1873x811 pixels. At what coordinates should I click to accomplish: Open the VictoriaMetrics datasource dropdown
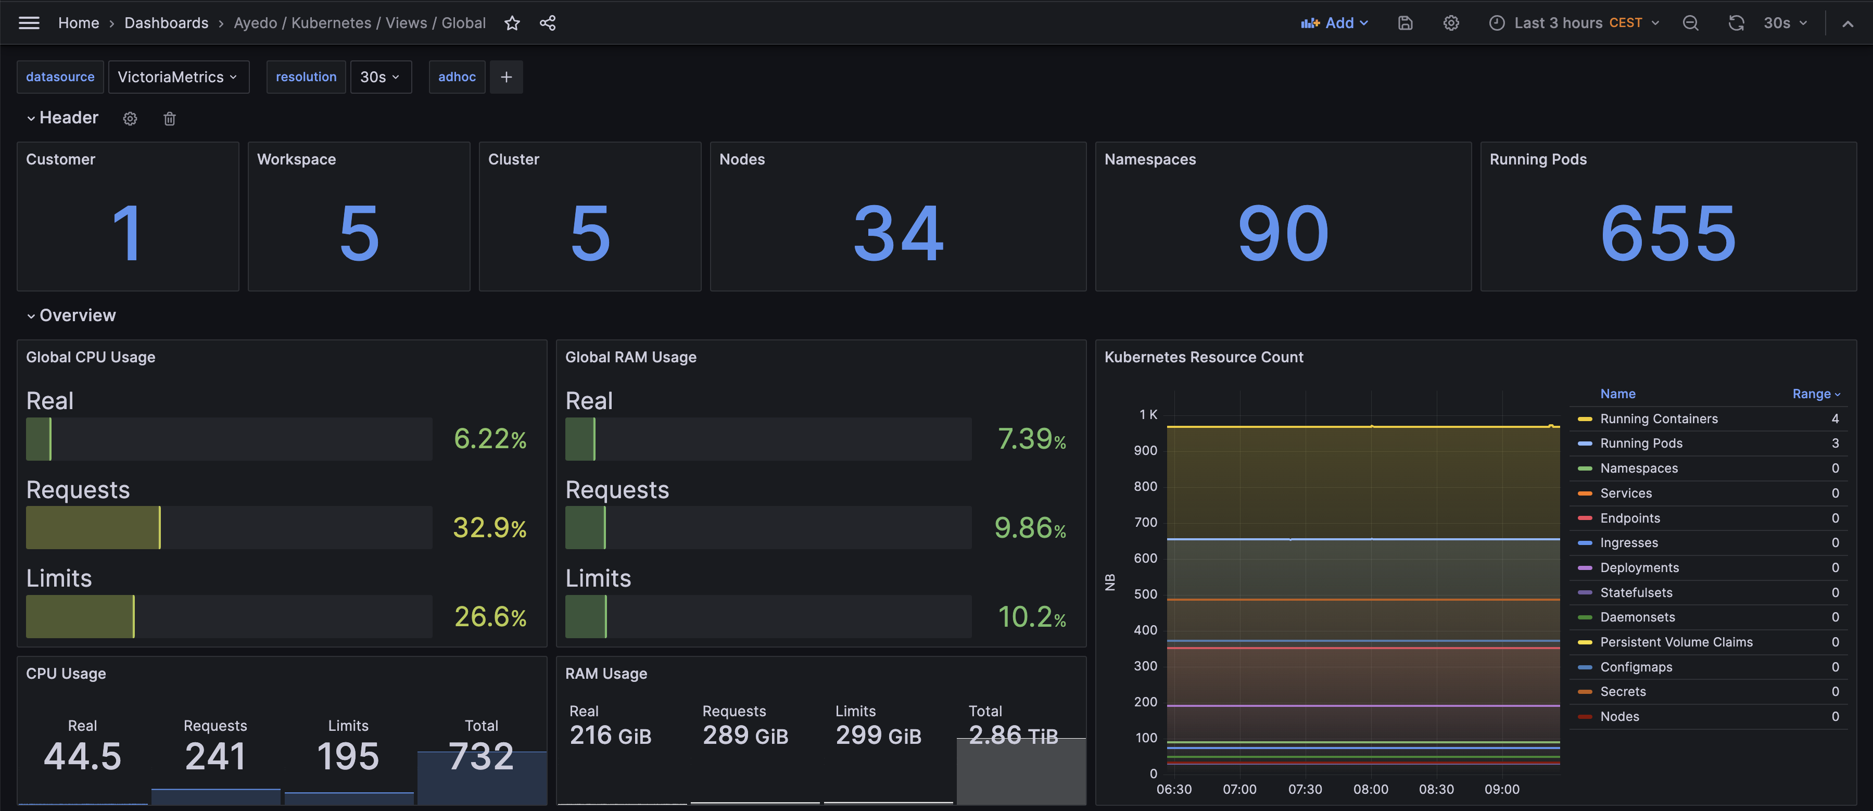tap(178, 77)
